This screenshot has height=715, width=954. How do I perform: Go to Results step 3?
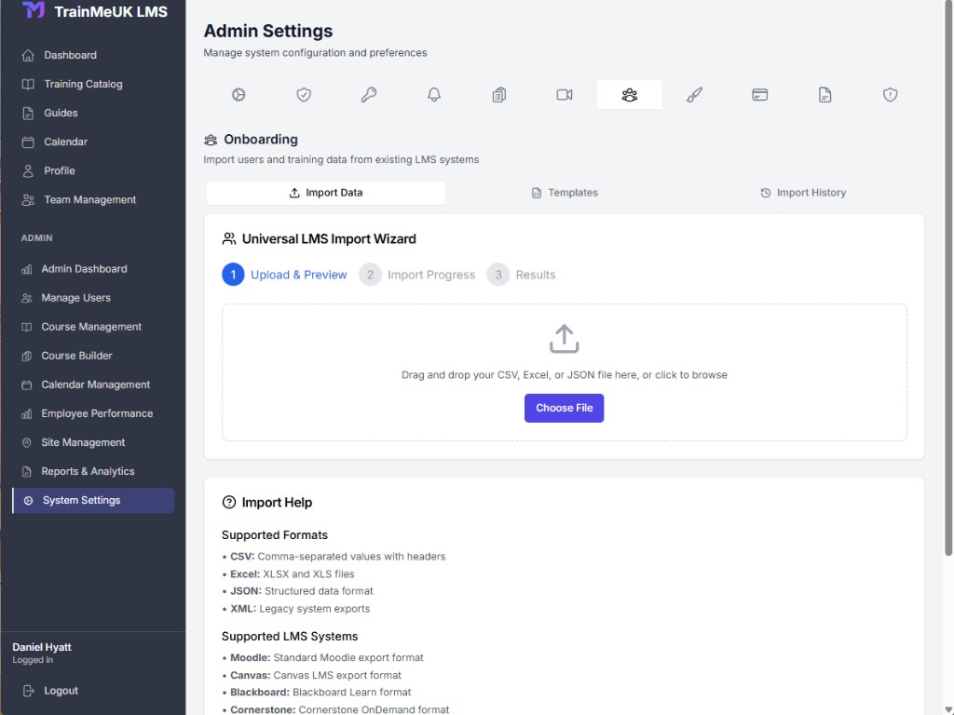522,275
